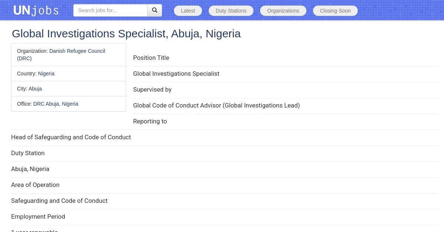Click the Reporting to label

pos(150,121)
